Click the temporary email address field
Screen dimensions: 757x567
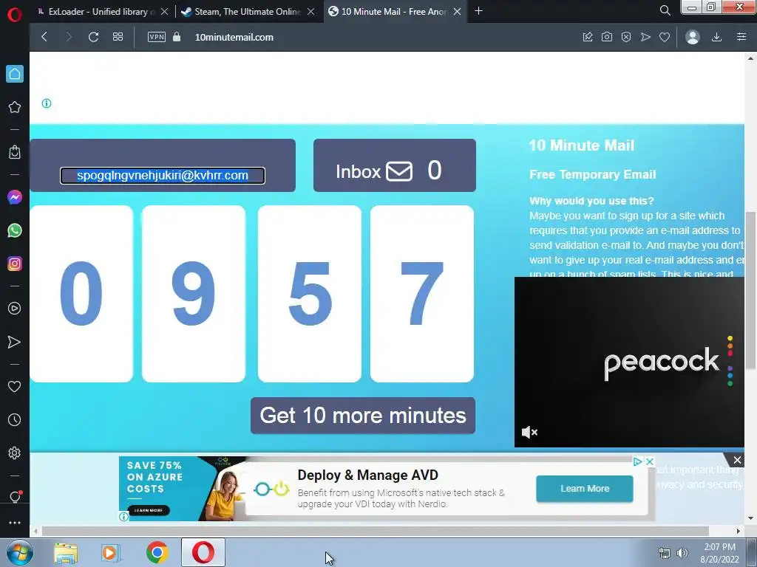click(163, 176)
